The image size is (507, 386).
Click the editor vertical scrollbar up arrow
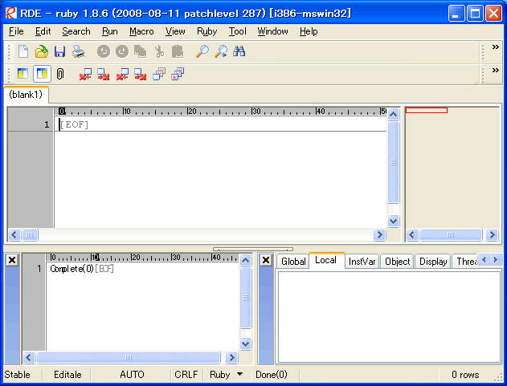pyautogui.click(x=393, y=114)
